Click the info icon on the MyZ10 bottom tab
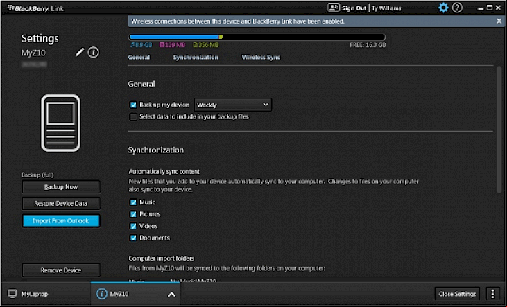The image size is (507, 307). (102, 294)
